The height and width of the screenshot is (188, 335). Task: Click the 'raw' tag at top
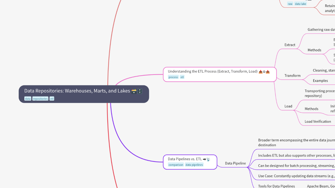290,4
